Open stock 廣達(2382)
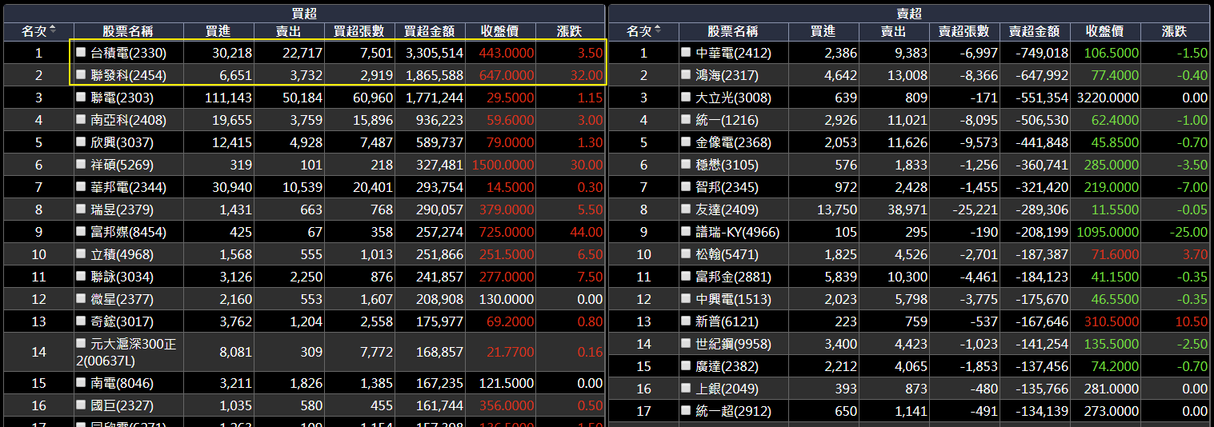 click(x=727, y=366)
